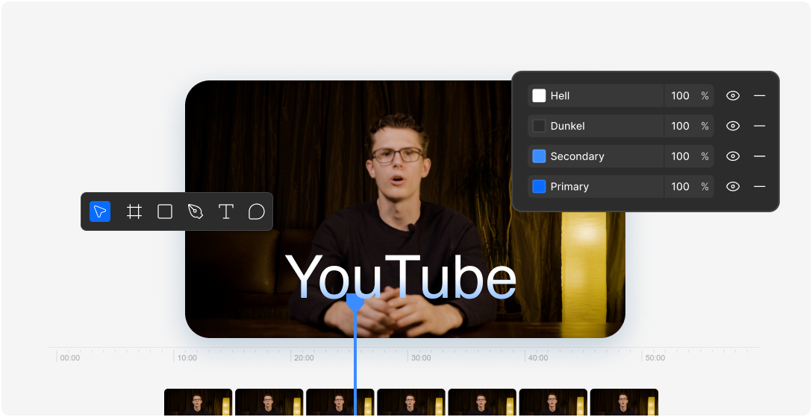Remove the Dunkel fill with minus icon
The image size is (812, 417).
tap(759, 126)
